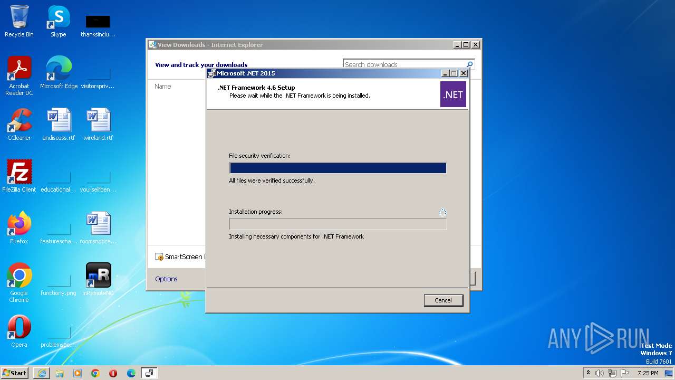Open the featurescha... desktop file

(x=59, y=232)
